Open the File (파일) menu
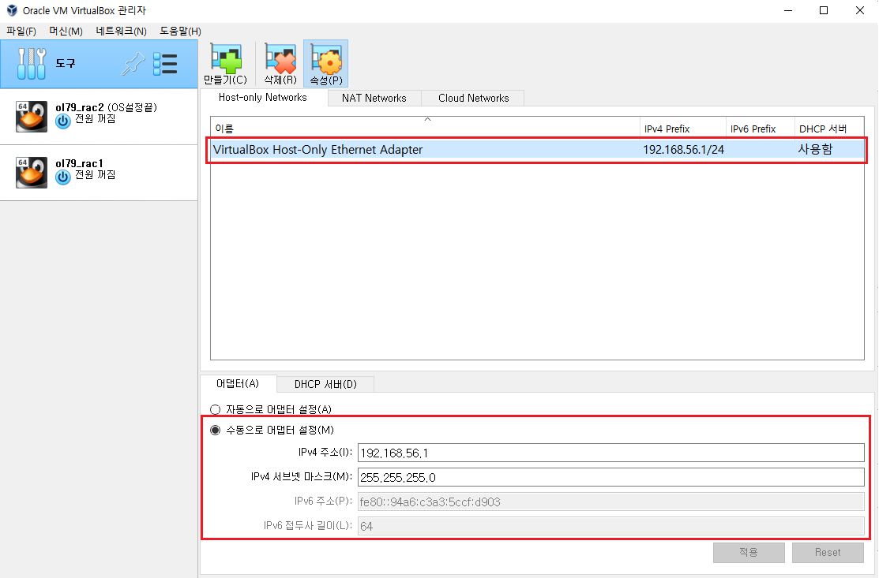The width and height of the screenshot is (879, 578). (x=21, y=31)
